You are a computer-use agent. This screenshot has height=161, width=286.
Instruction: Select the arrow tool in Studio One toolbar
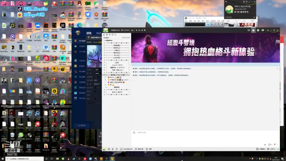tap(208, 24)
